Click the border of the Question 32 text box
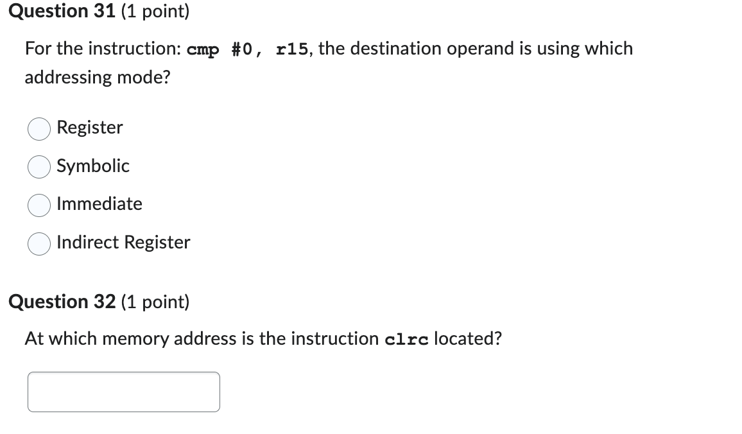This screenshot has height=434, width=742. click(x=123, y=371)
